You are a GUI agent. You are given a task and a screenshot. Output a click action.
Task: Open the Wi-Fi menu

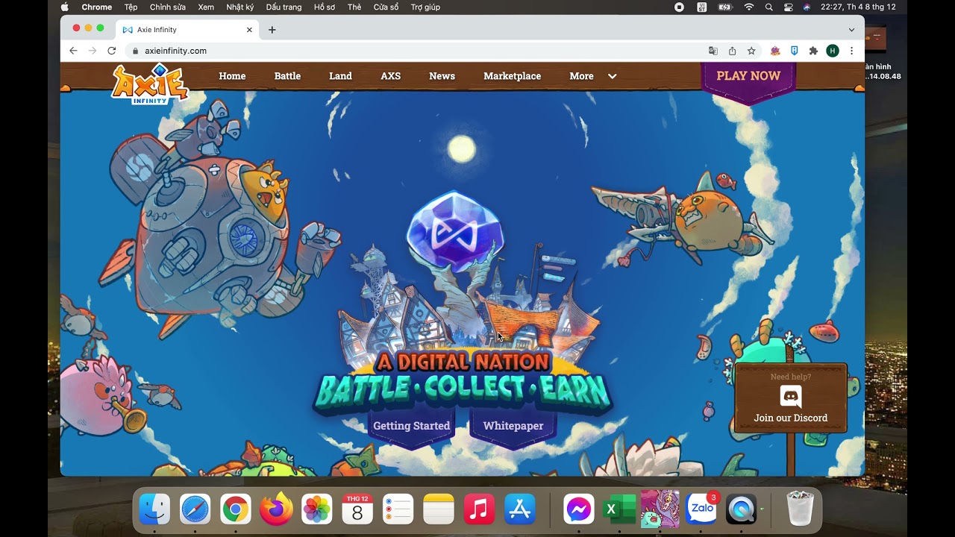749,7
